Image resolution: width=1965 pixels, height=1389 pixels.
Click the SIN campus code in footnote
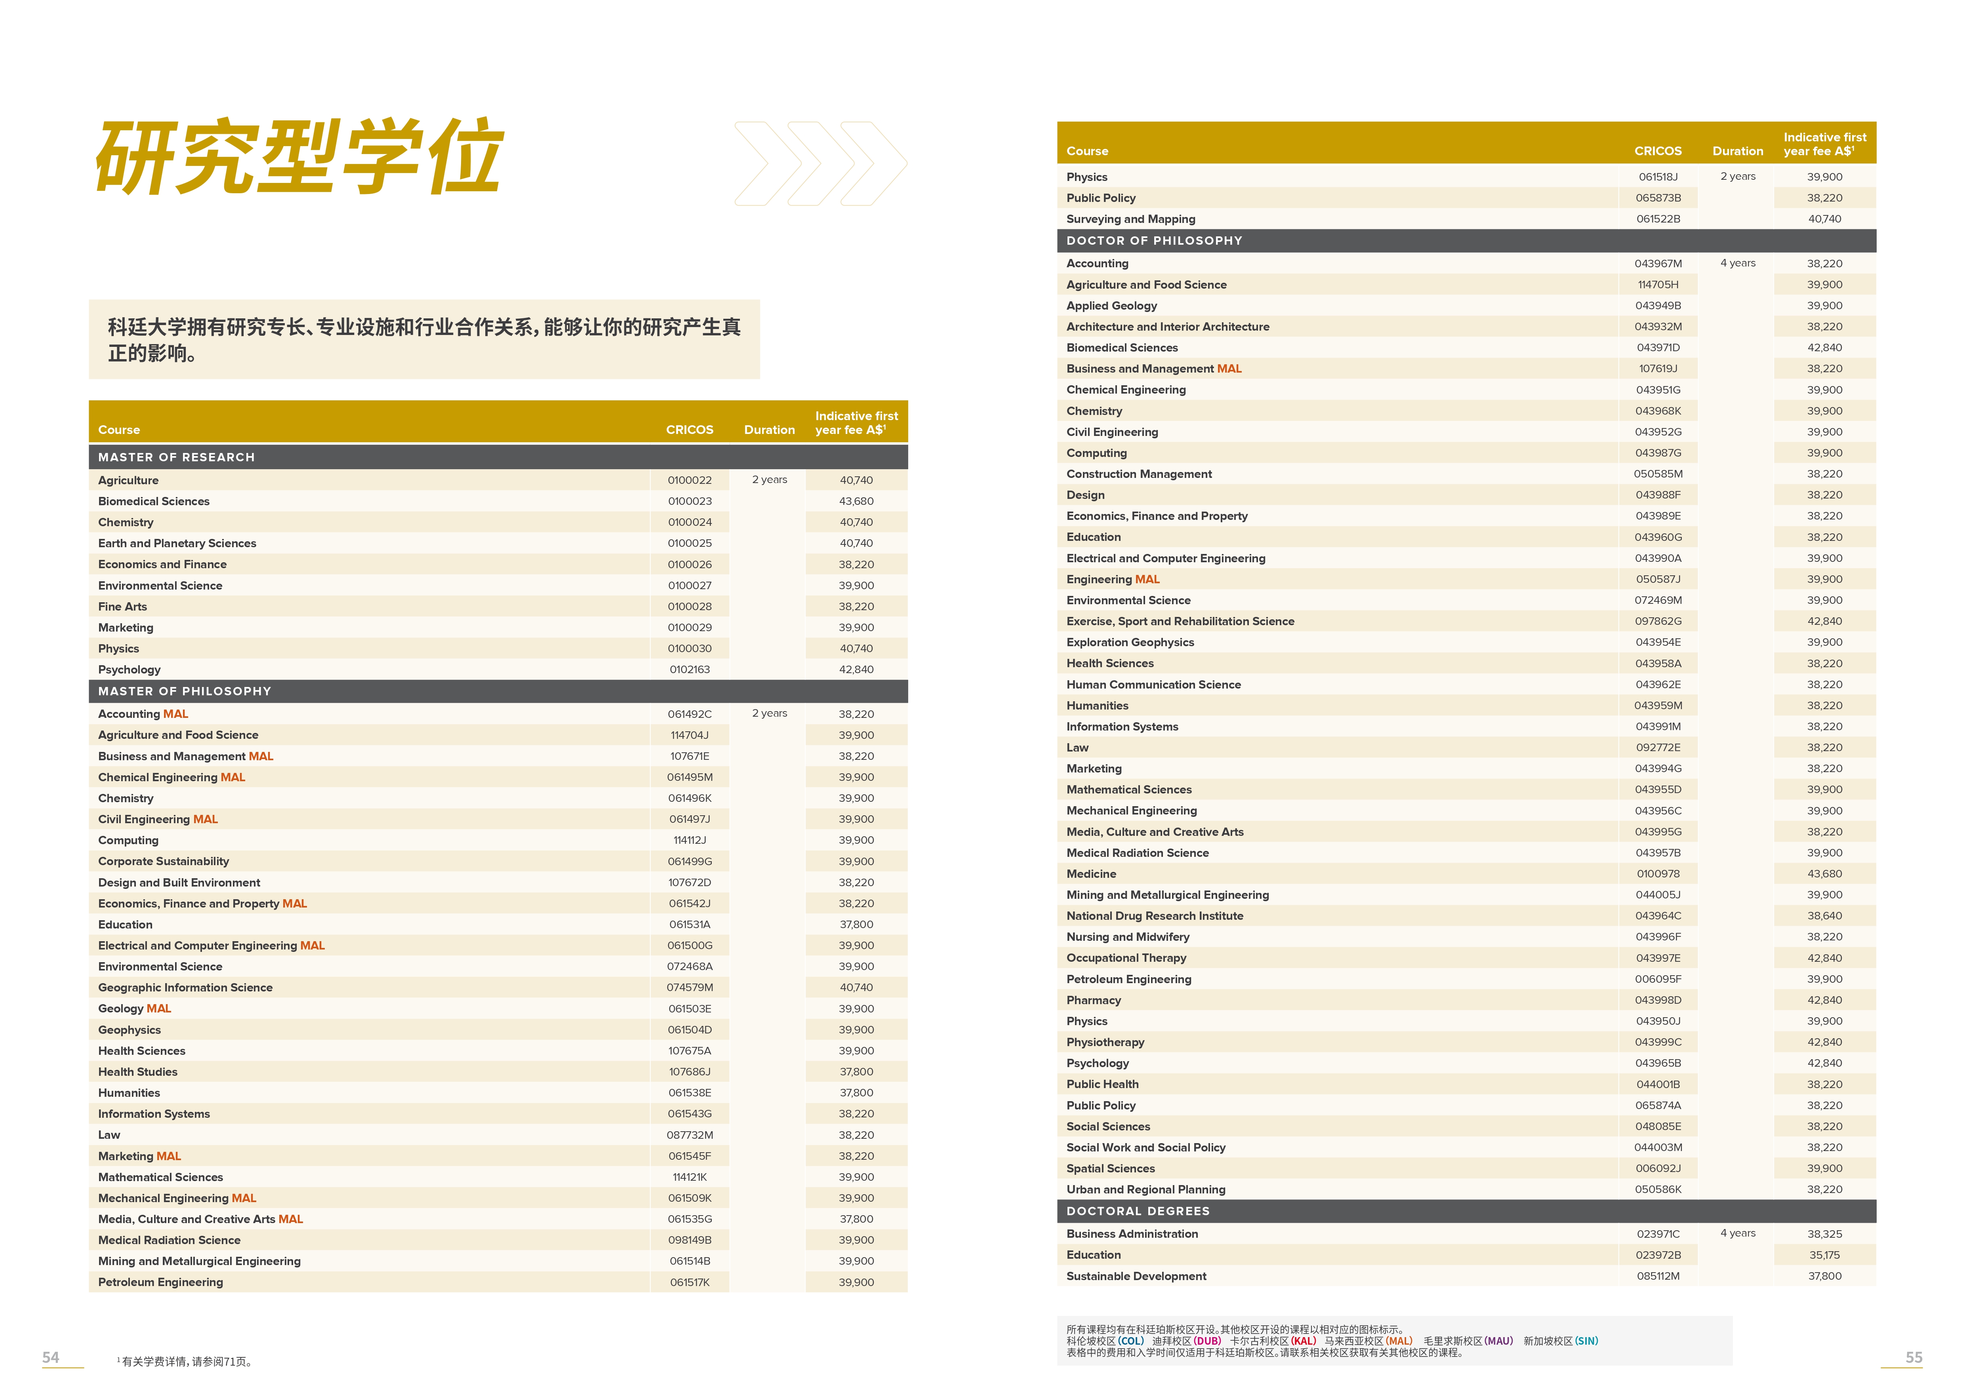(1586, 1341)
